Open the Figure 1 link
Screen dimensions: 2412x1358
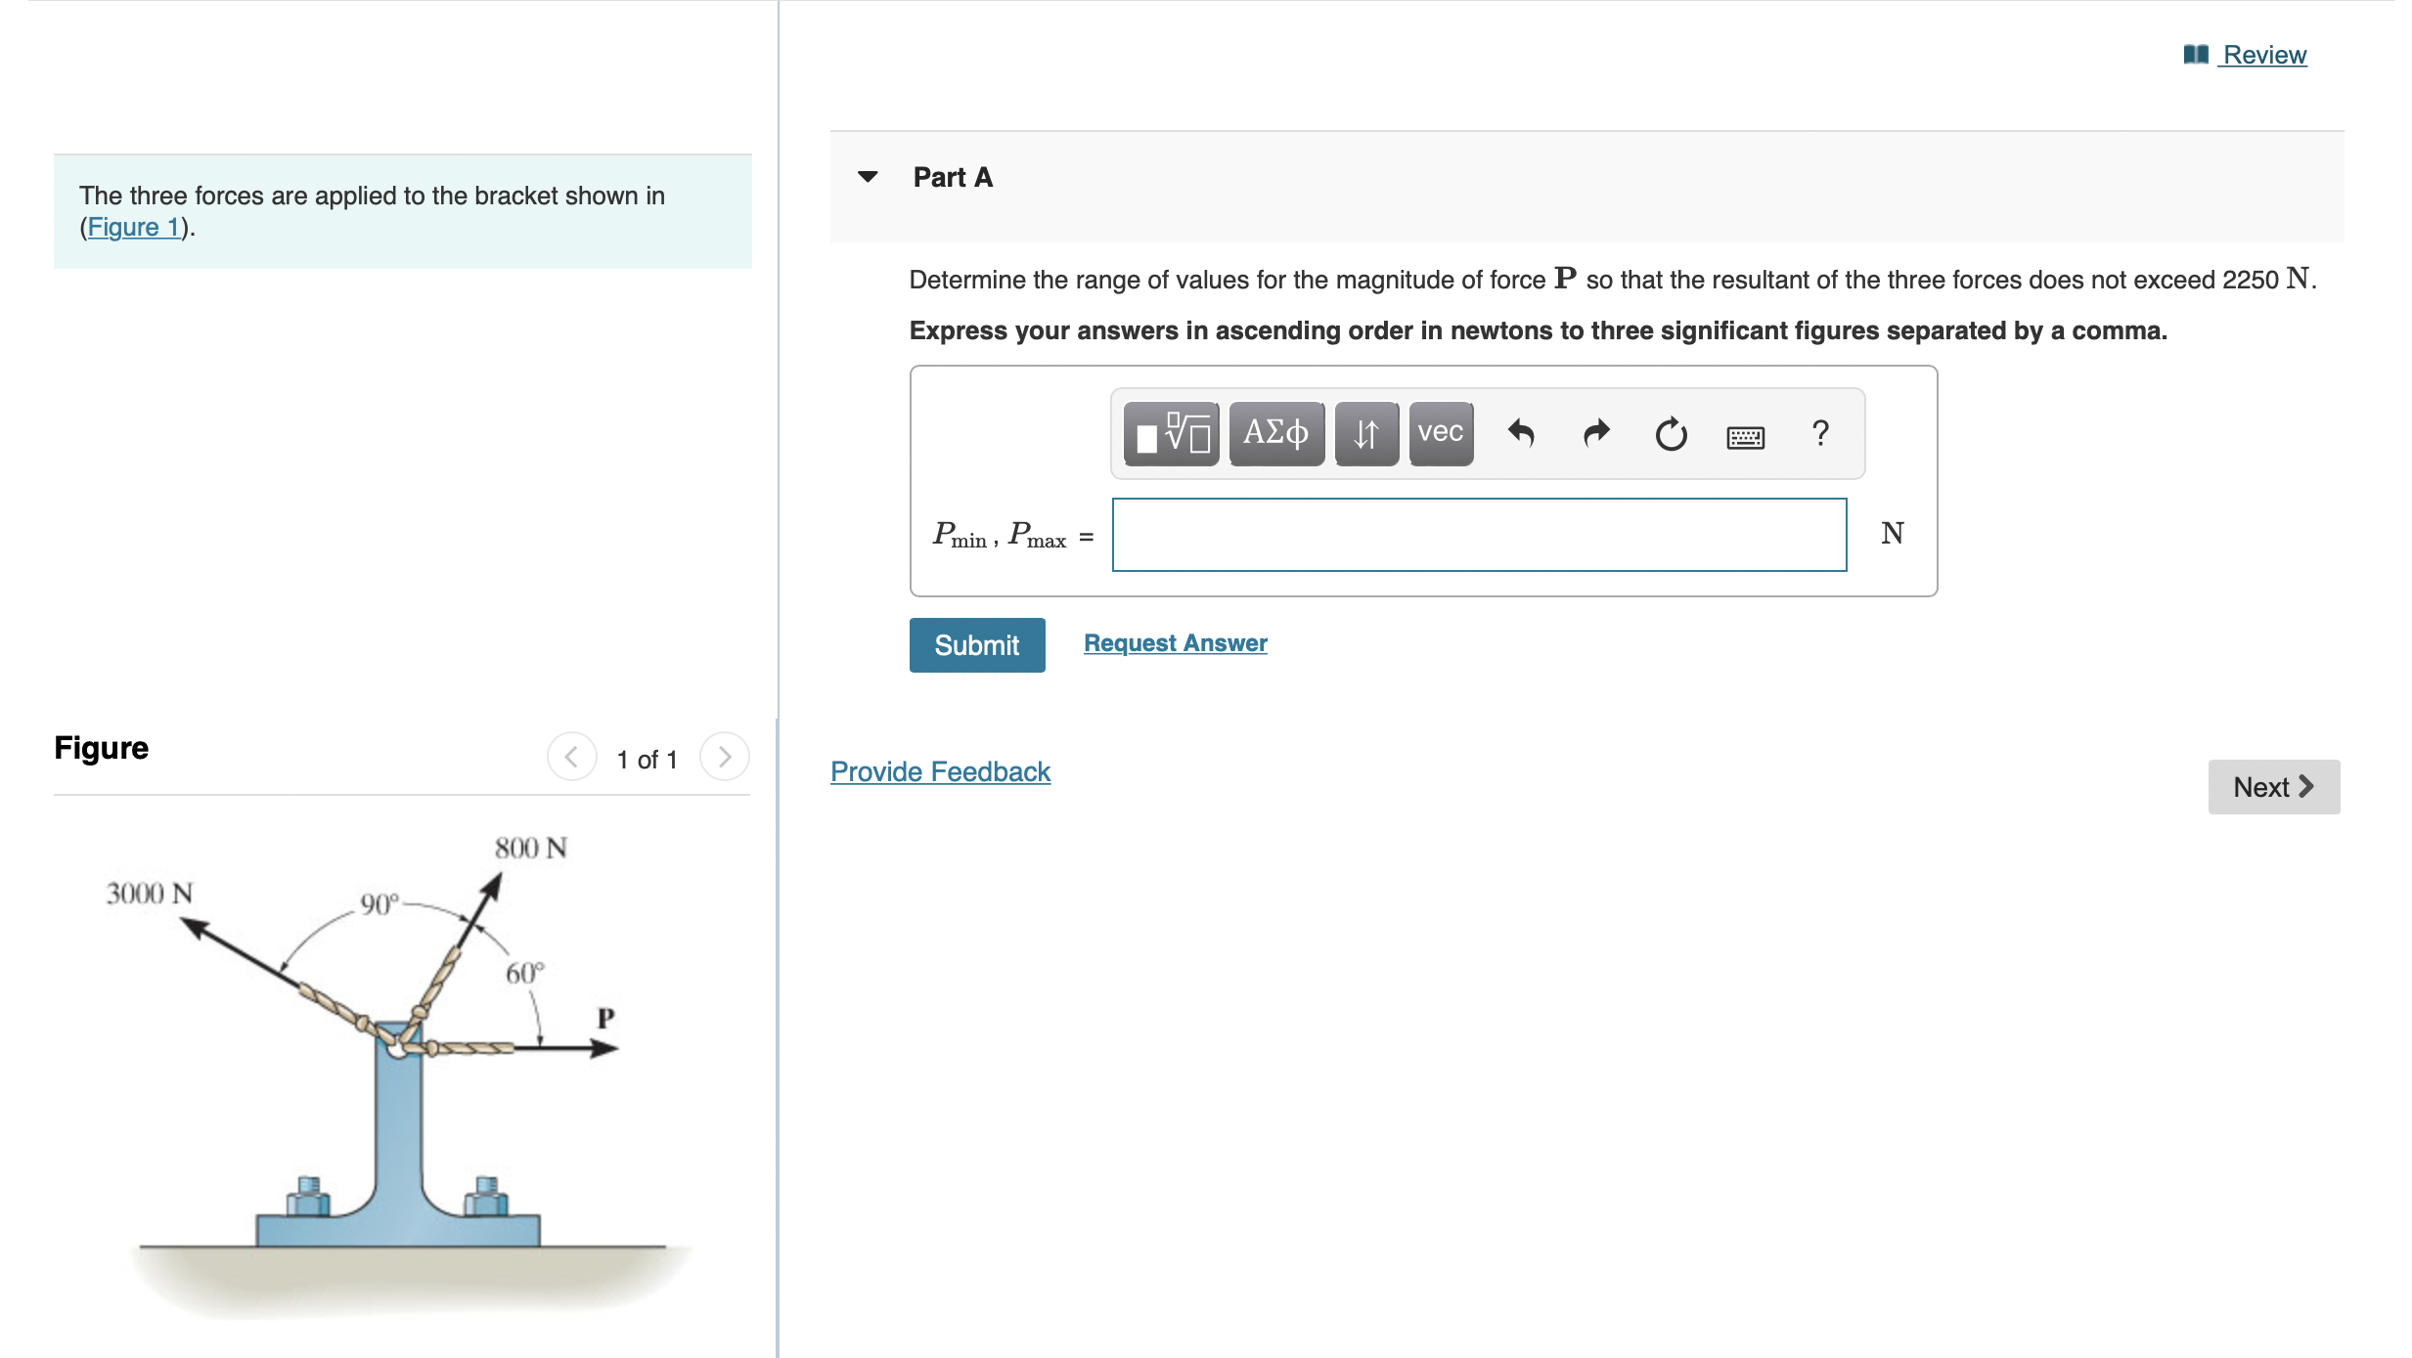tap(133, 226)
